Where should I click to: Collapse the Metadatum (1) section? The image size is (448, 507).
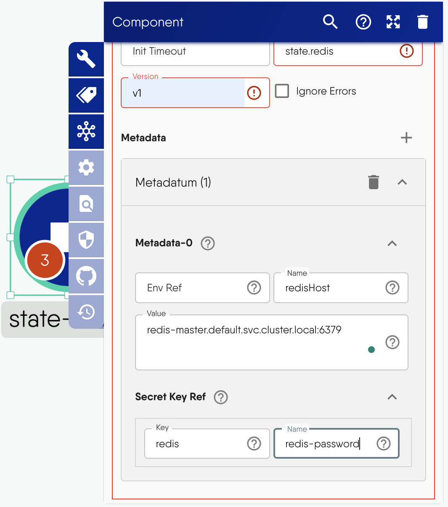coord(402,182)
